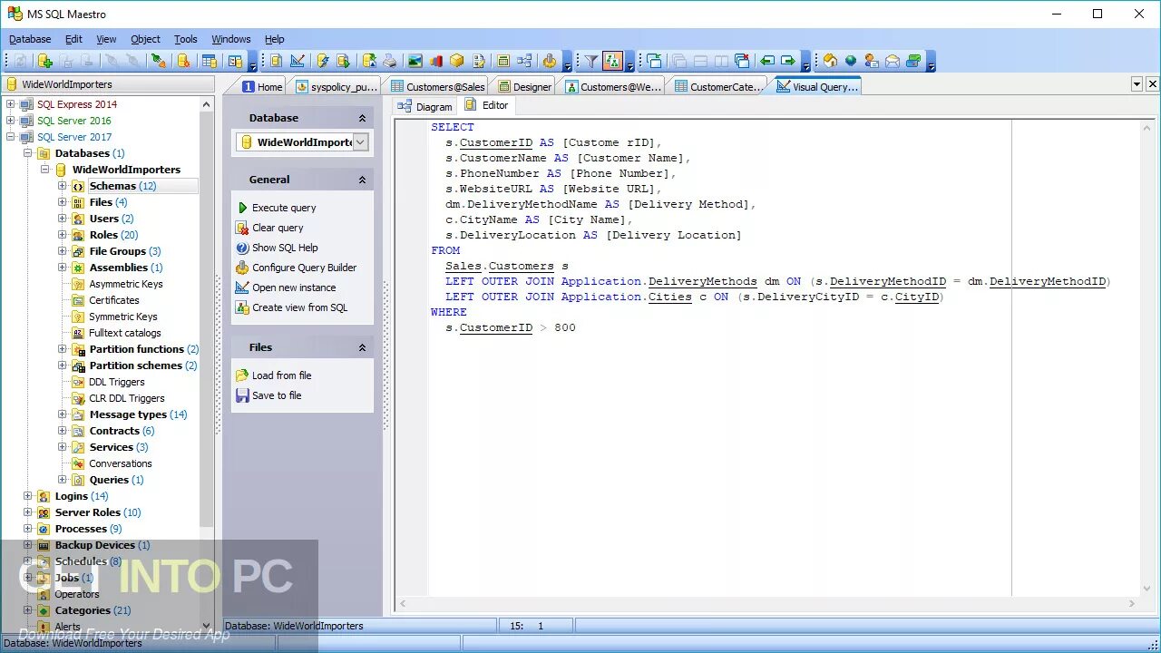
Task: Click editor horizontal scrollbar right arrow
Action: point(1131,603)
